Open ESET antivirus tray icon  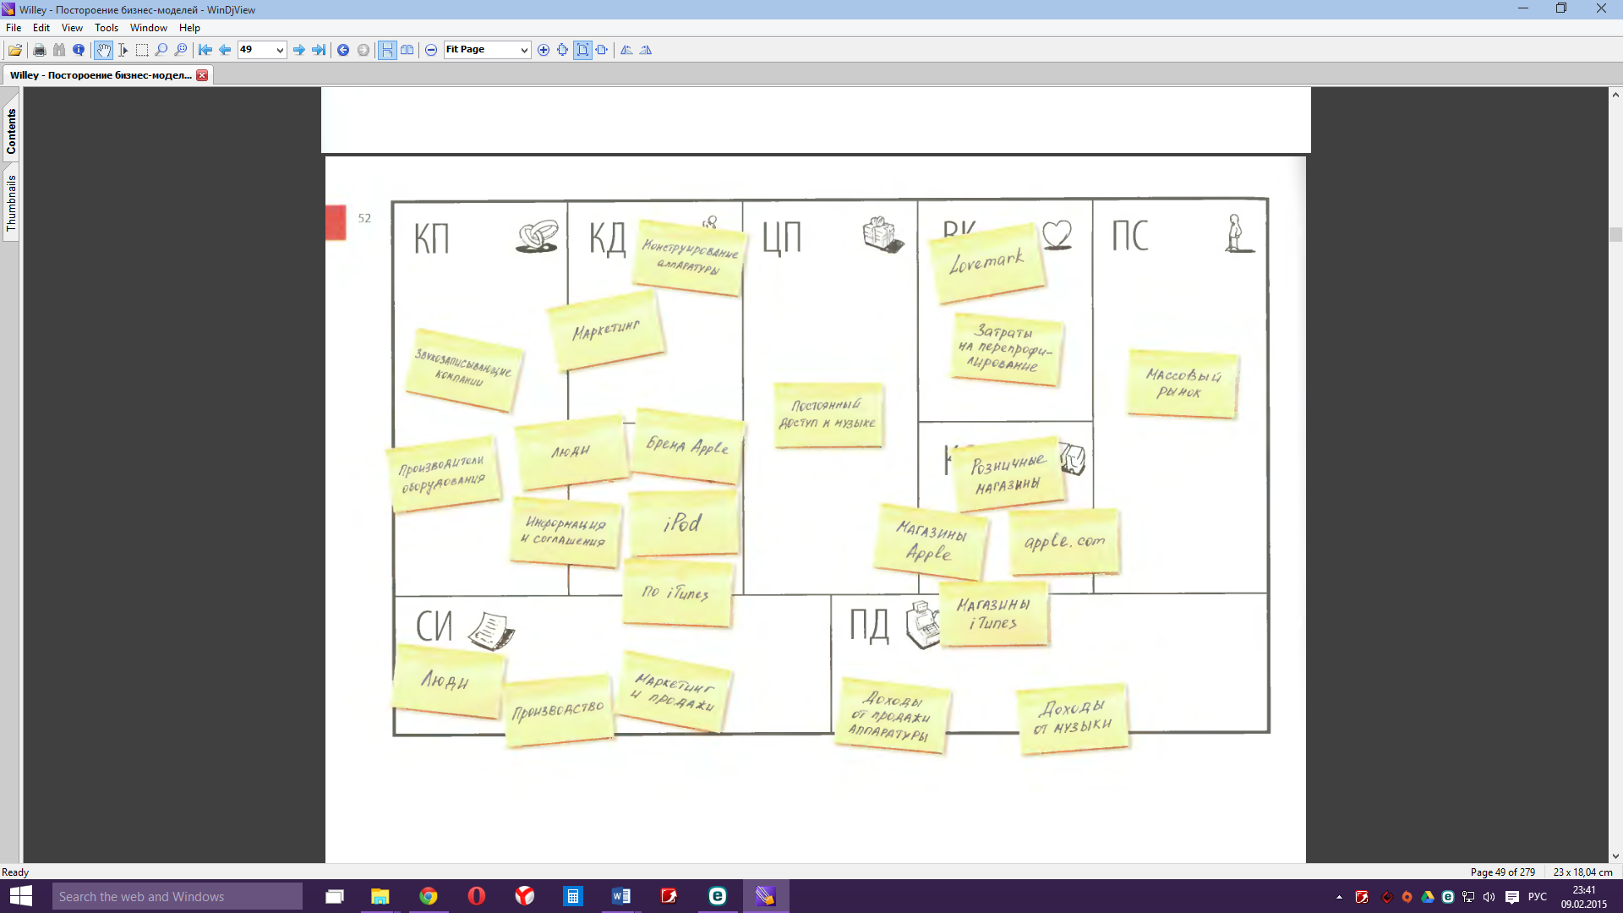(x=1448, y=897)
